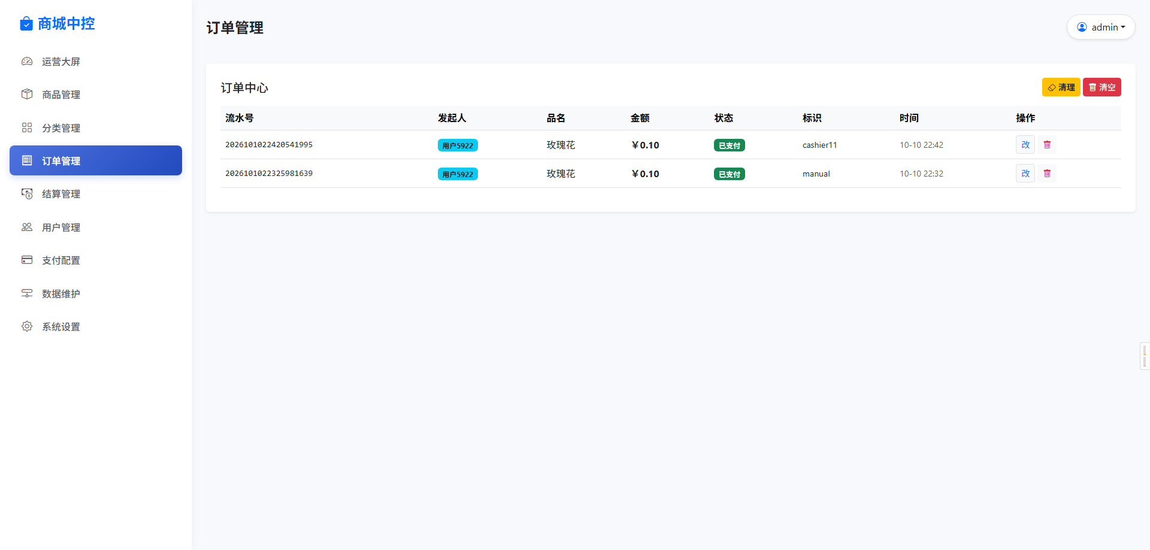Click the 运营大屏 dashboard gauge icon
This screenshot has width=1150, height=550.
tap(27, 61)
